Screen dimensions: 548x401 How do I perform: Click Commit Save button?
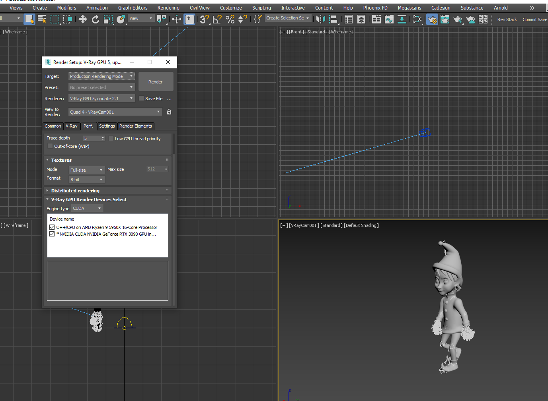pos(535,19)
